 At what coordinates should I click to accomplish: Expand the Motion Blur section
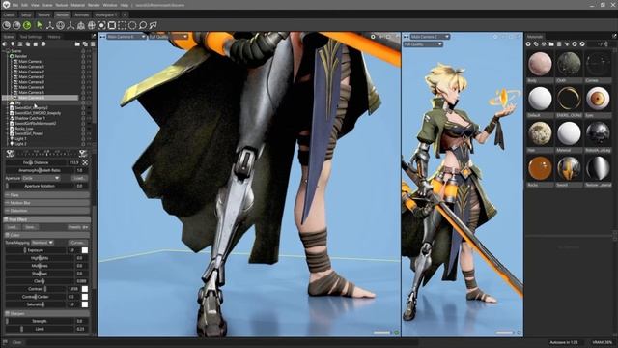pyautogui.click(x=46, y=203)
